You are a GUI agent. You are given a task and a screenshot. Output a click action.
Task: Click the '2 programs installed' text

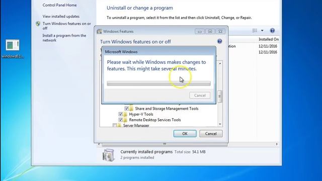coord(137,157)
